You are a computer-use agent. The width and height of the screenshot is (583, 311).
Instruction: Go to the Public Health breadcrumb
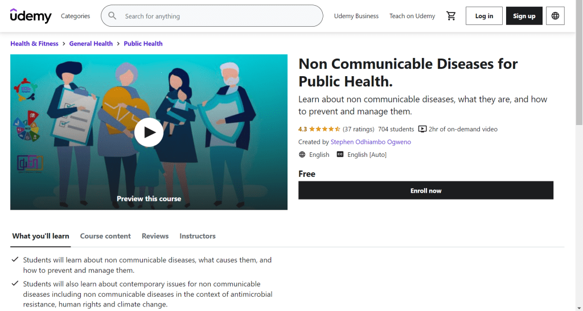(x=143, y=44)
